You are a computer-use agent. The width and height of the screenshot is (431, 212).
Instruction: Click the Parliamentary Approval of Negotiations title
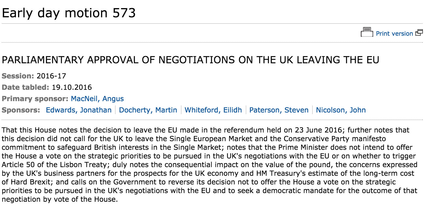click(190, 60)
